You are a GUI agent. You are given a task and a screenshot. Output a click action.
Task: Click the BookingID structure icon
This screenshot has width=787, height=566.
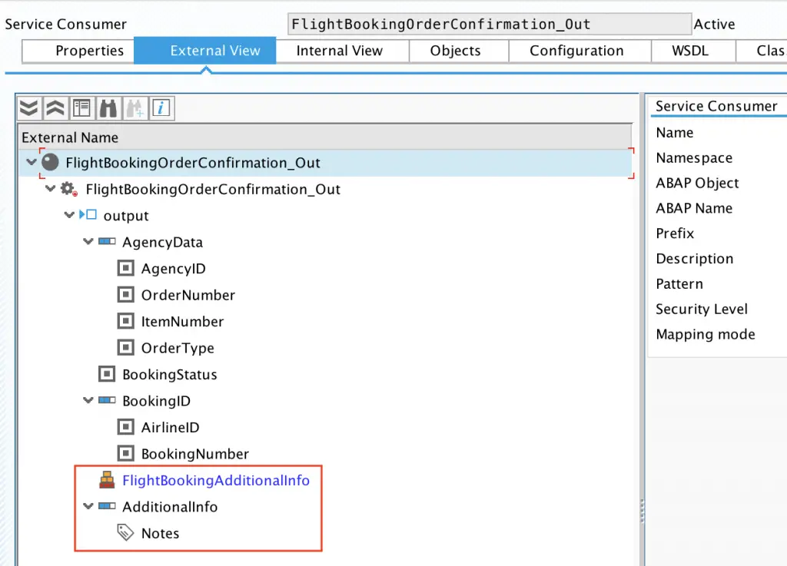(x=107, y=401)
